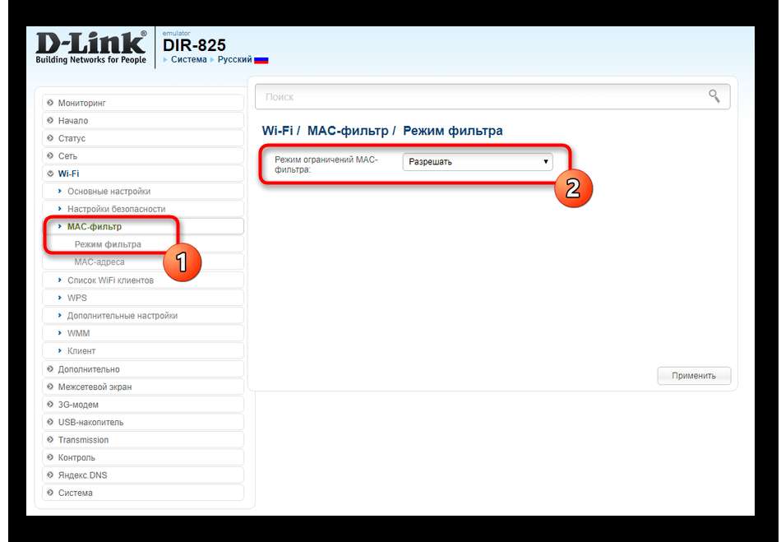Screen dimensions: 781x542
Task: Open Список WiFi клиентов
Action: 143,280
